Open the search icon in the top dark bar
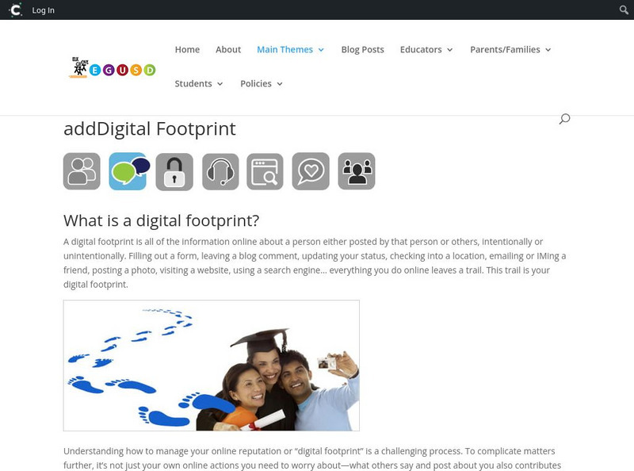634x471 pixels. (x=624, y=10)
